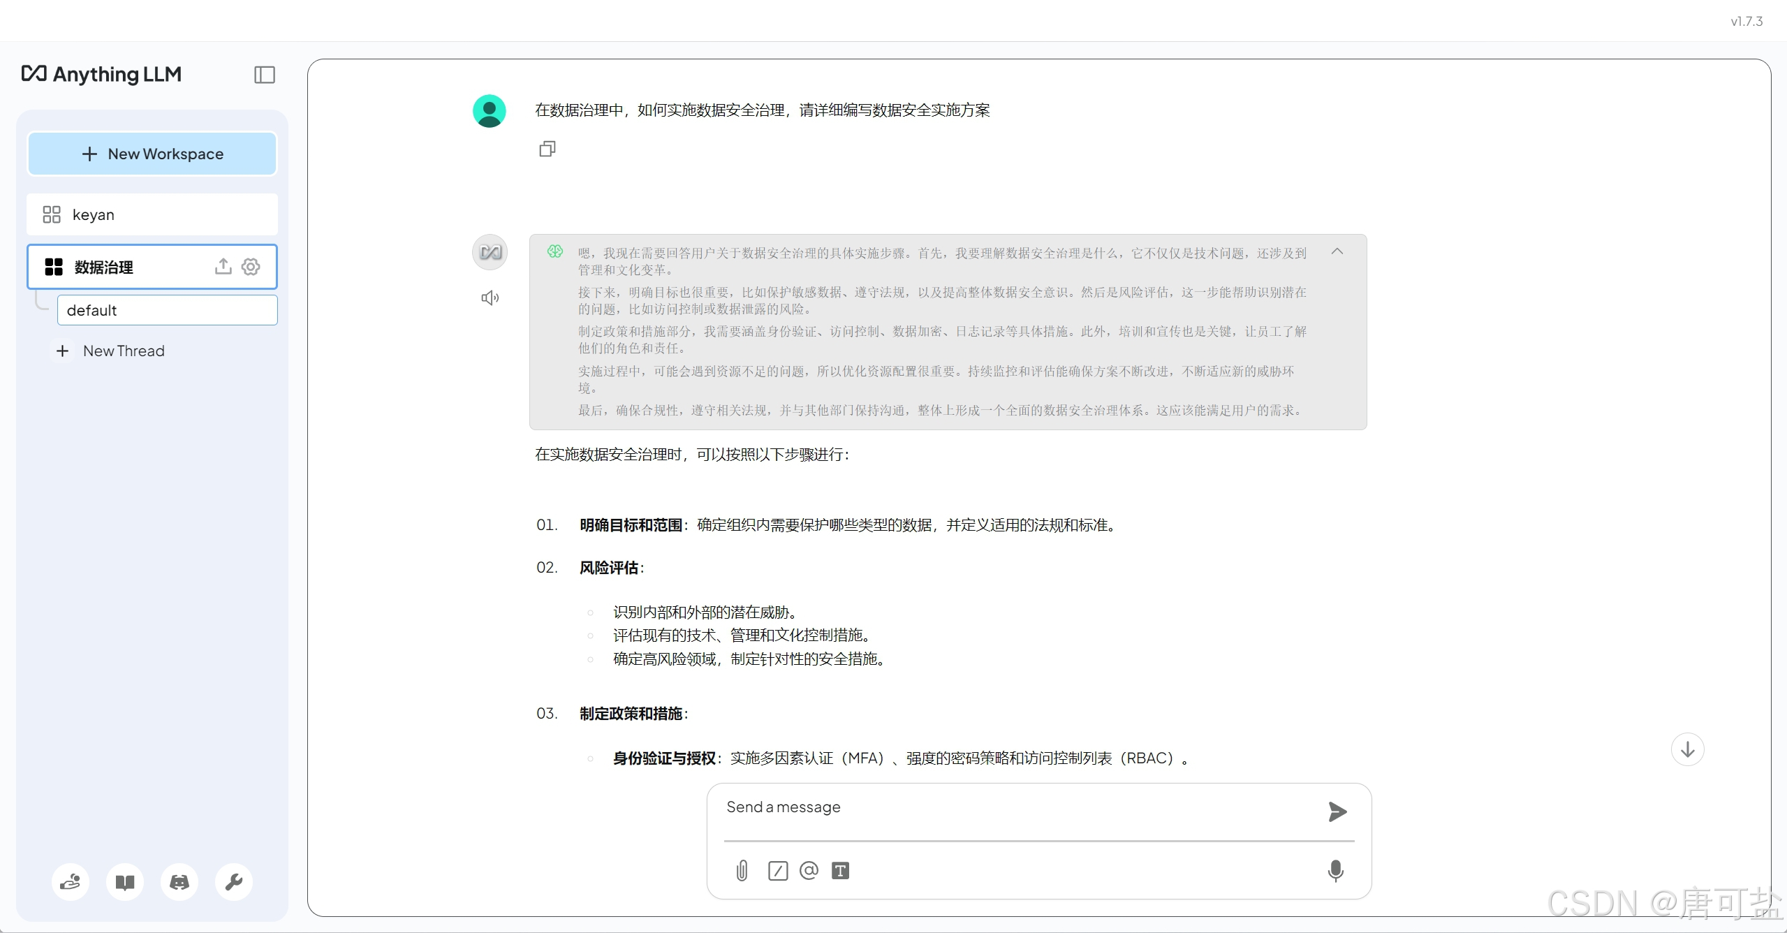Image resolution: width=1787 pixels, height=933 pixels.
Task: Open 数据治理 workspace settings gear
Action: [251, 267]
